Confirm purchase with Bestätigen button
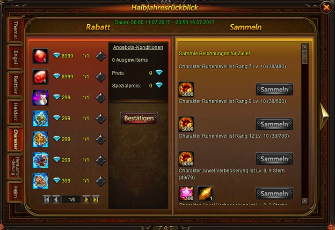This screenshot has height=230, width=335. point(139,118)
